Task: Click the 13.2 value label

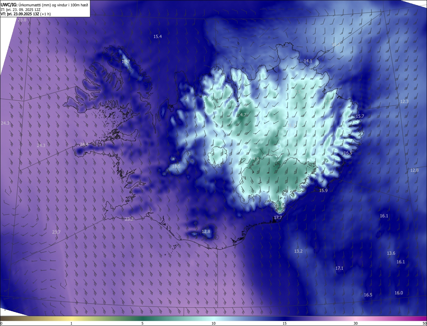Action: [x=298, y=251]
